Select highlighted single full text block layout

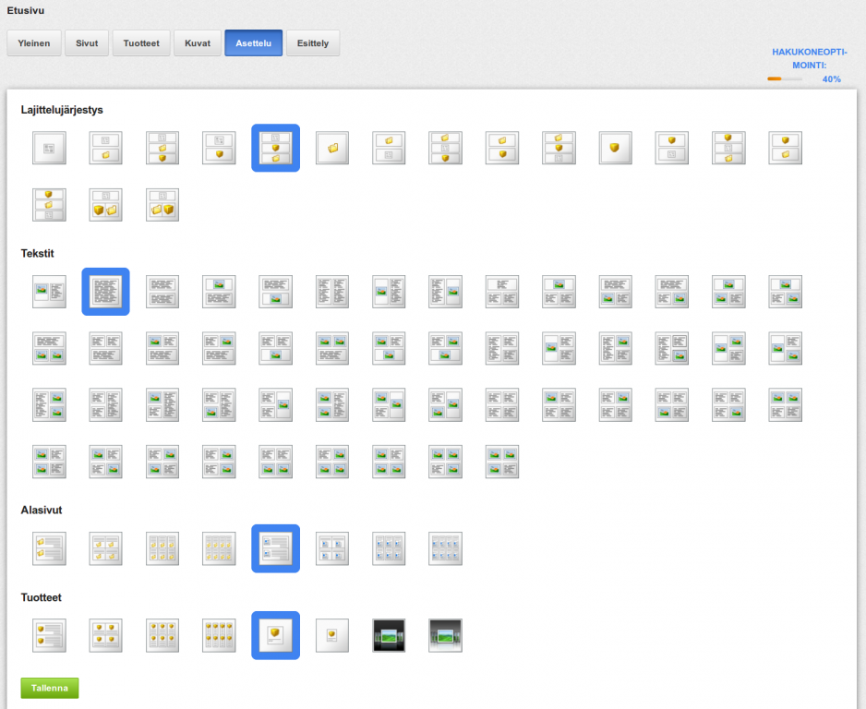105,292
